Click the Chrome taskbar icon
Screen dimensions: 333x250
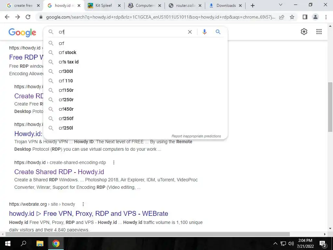pos(56,243)
